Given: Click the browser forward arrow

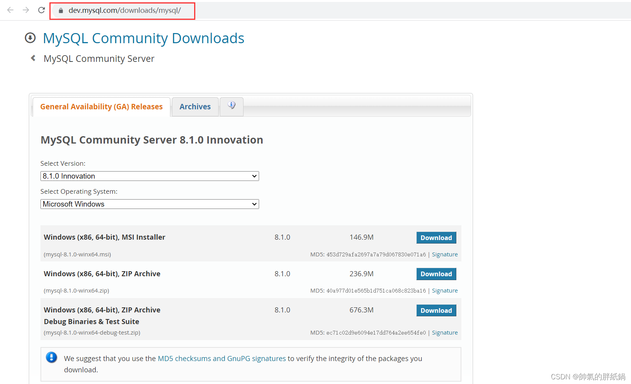Looking at the screenshot, I should click(26, 10).
